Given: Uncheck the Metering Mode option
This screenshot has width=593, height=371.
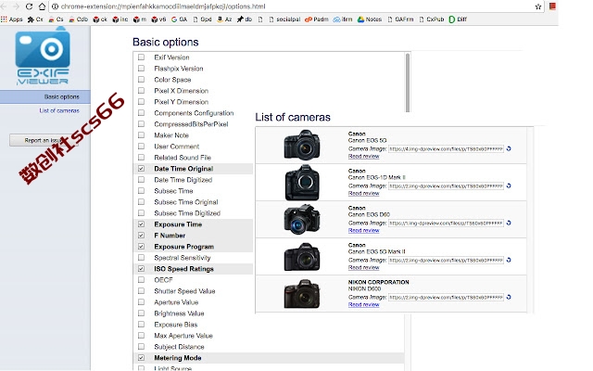Looking at the screenshot, I should [141, 358].
